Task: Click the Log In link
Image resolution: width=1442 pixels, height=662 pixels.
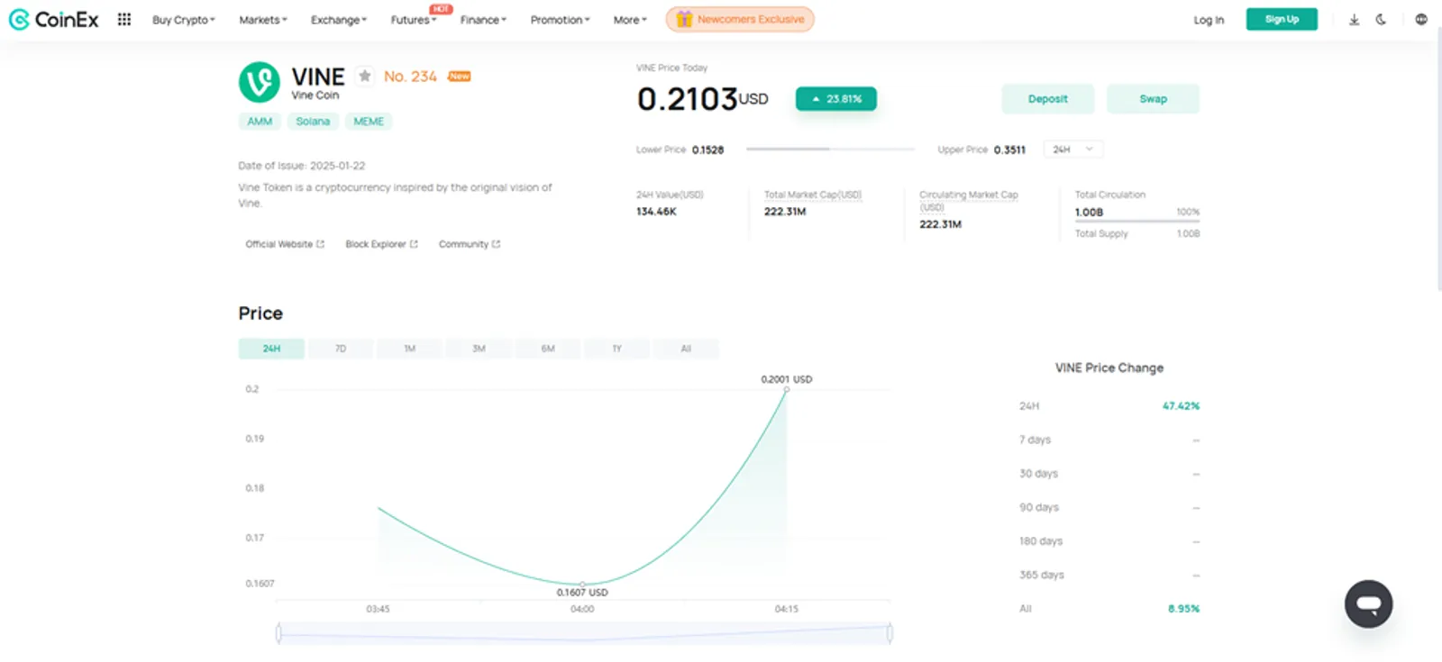Action: coord(1209,20)
